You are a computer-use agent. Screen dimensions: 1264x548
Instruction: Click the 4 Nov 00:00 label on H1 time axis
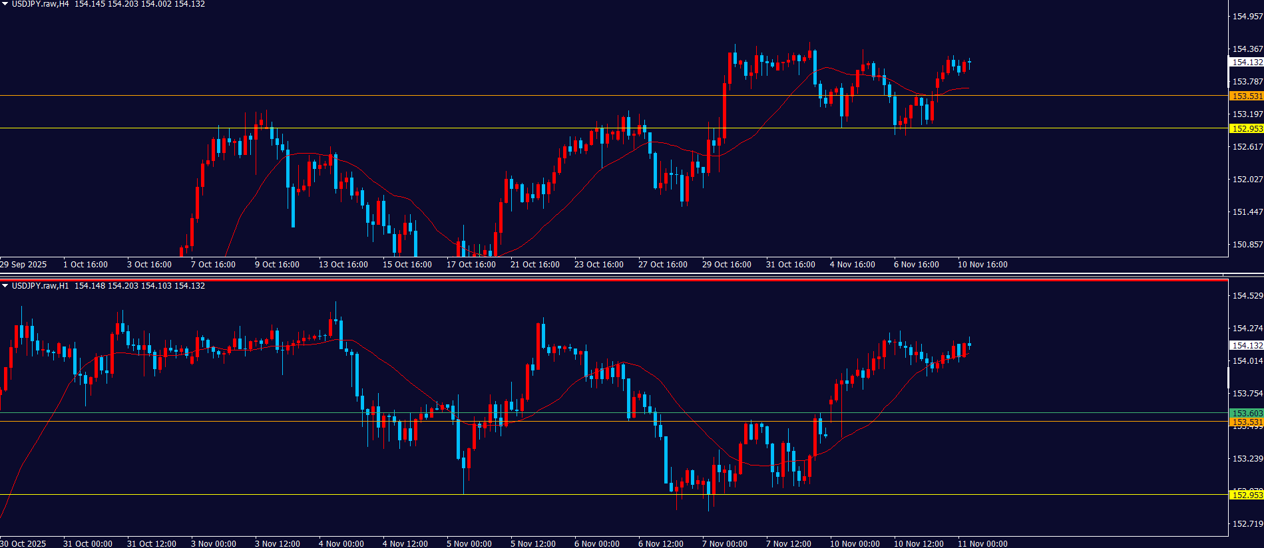coord(341,544)
